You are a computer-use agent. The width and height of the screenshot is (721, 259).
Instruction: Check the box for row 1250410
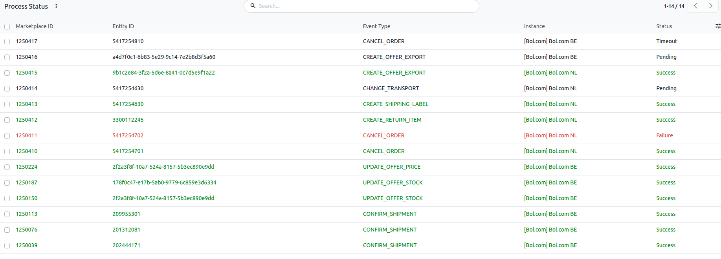(7, 151)
